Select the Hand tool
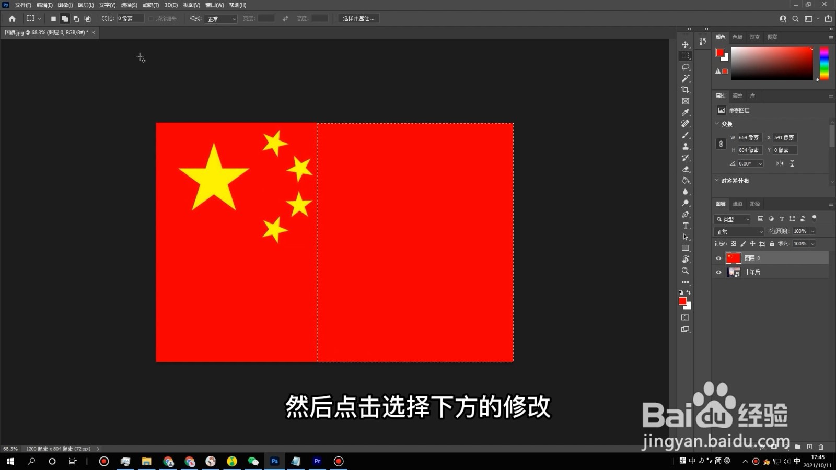The image size is (836, 470). [x=685, y=260]
